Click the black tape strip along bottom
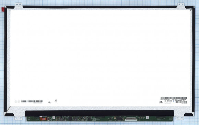This screenshot has width=199, height=125. [99, 113]
